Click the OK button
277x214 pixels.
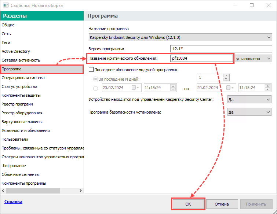(188, 204)
